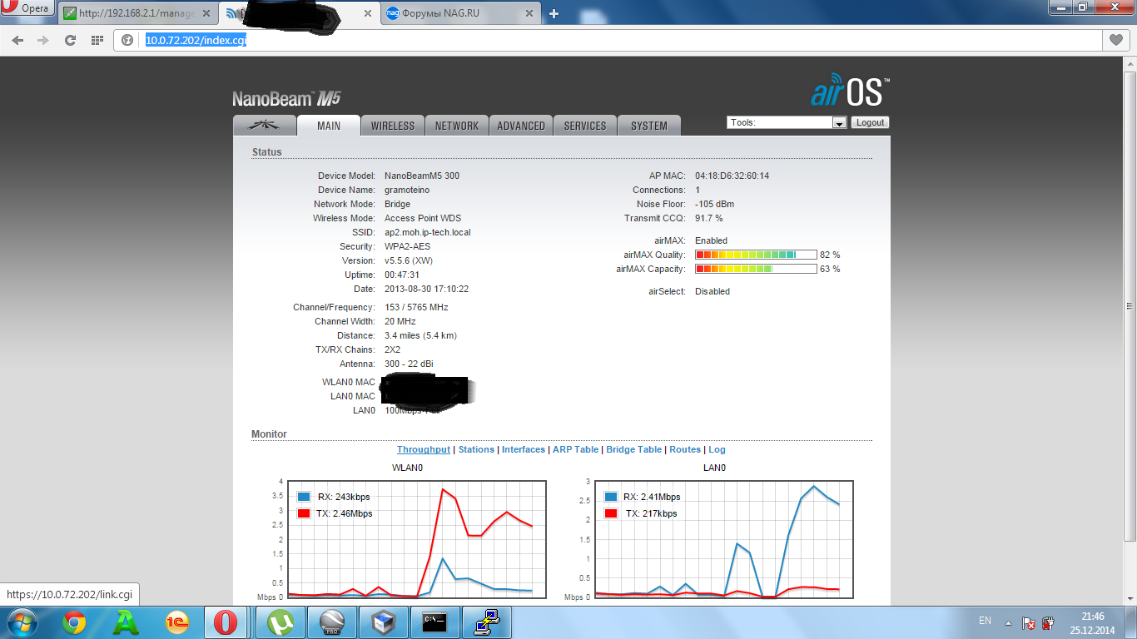This screenshot has width=1137, height=639.
Task: Show hidden system tray icons
Action: pyautogui.click(x=1009, y=622)
